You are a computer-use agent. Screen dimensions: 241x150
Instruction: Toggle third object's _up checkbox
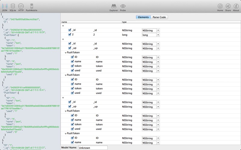pyautogui.click(x=70, y=106)
